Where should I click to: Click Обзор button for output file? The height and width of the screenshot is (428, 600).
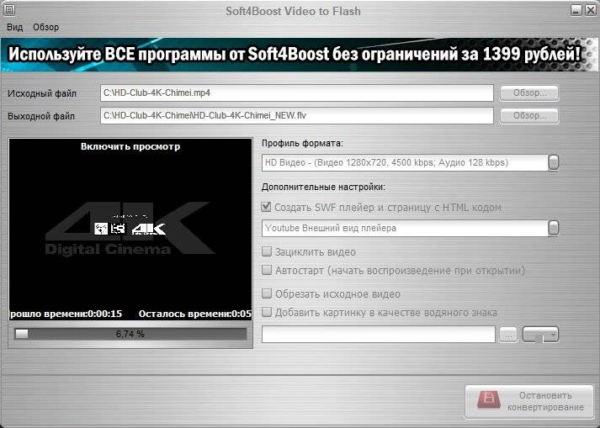coord(529,115)
